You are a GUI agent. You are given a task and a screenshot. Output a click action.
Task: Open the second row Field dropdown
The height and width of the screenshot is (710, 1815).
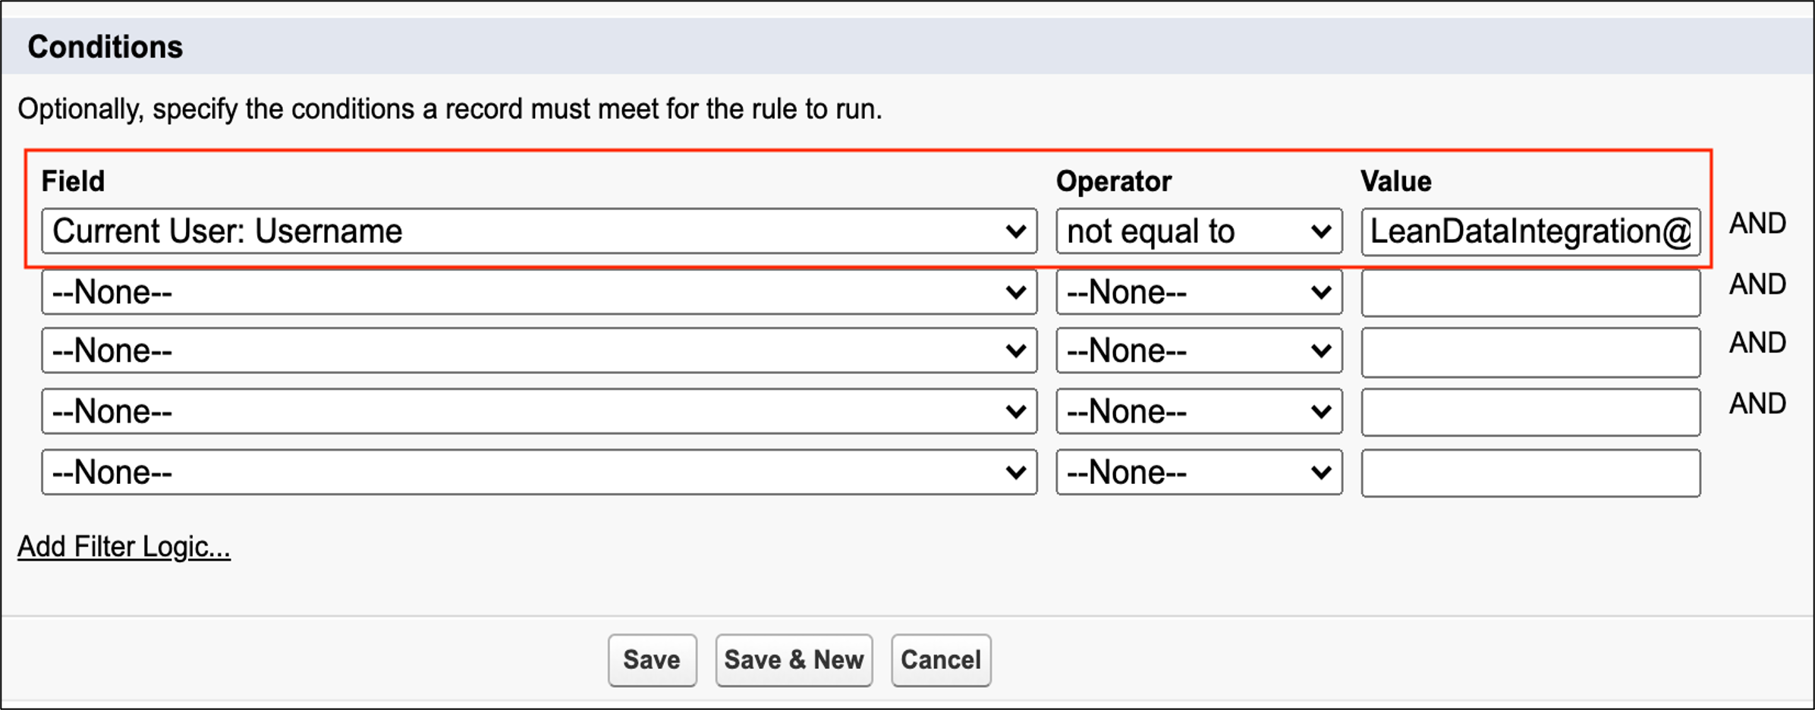point(539,292)
